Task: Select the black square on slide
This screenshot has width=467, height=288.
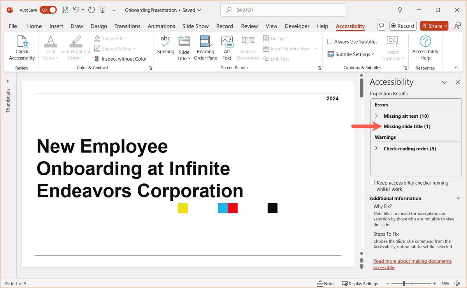Action: click(x=272, y=208)
